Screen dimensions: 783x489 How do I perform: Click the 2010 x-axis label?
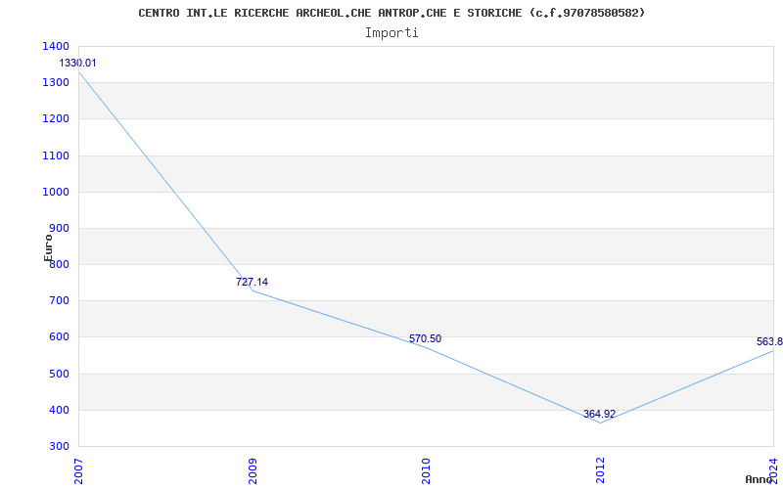point(426,470)
